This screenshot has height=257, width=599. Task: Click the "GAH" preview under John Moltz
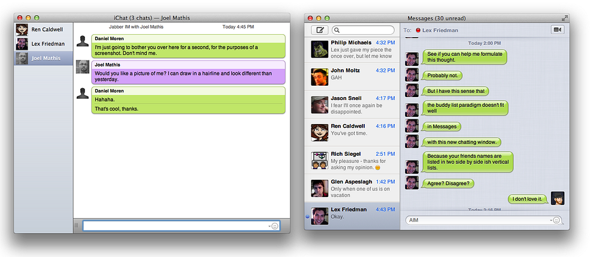coord(336,77)
